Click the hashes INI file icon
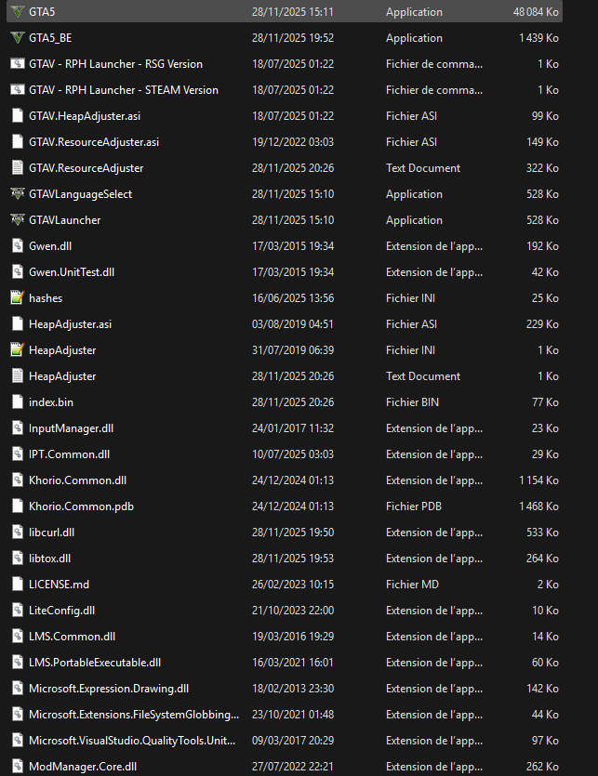 pyautogui.click(x=18, y=298)
